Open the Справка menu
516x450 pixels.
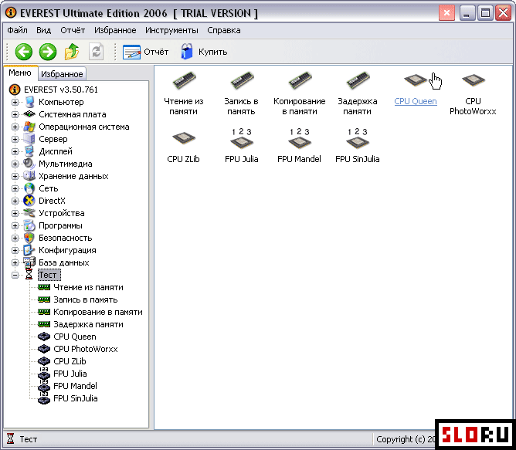pyautogui.click(x=224, y=30)
